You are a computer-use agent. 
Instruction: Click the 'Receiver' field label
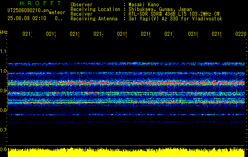pos(82,14)
